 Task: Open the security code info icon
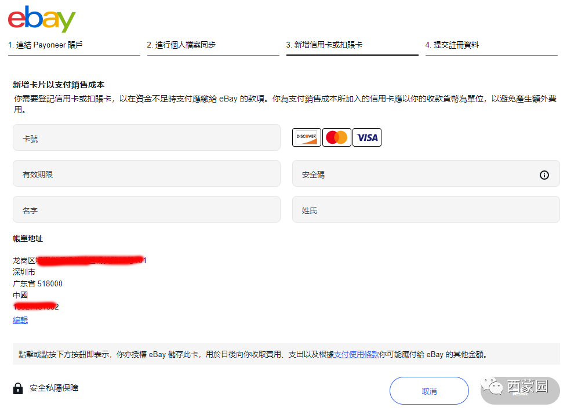coord(544,175)
